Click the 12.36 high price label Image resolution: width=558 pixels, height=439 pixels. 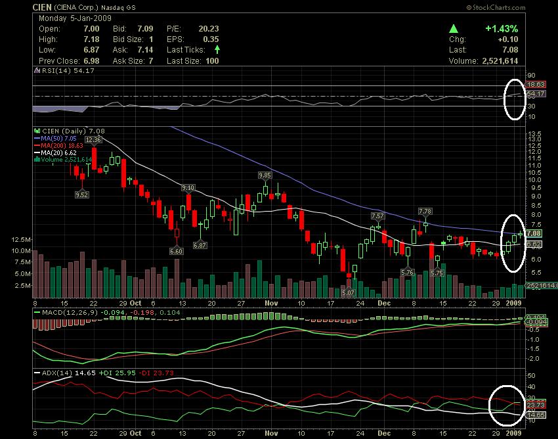pos(93,140)
